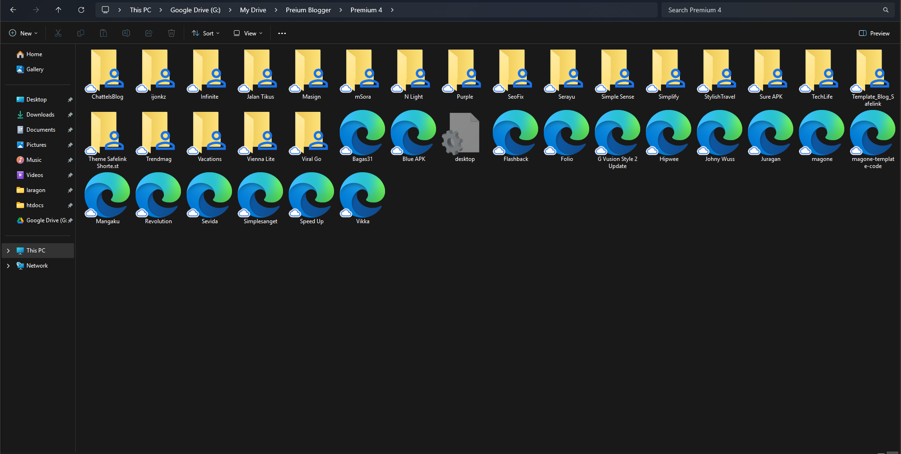Select the Johny Wuss file
This screenshot has height=454, width=901.
(x=720, y=137)
